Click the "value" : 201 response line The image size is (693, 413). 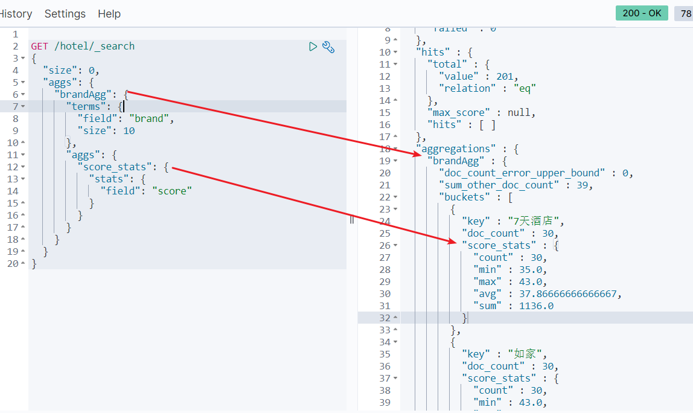point(478,77)
